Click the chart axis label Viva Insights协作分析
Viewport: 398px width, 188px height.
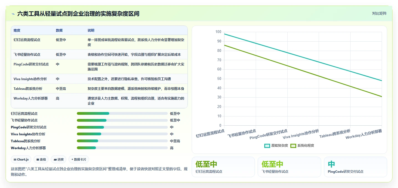click(301, 134)
